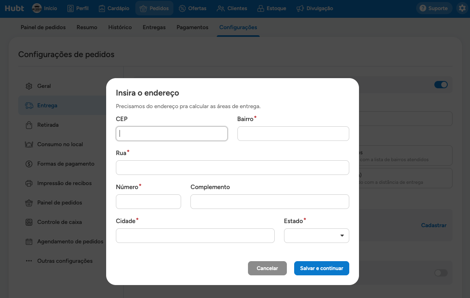Image resolution: width=470 pixels, height=298 pixels.
Task: Open Estoque in the top bar
Action: [x=272, y=9]
